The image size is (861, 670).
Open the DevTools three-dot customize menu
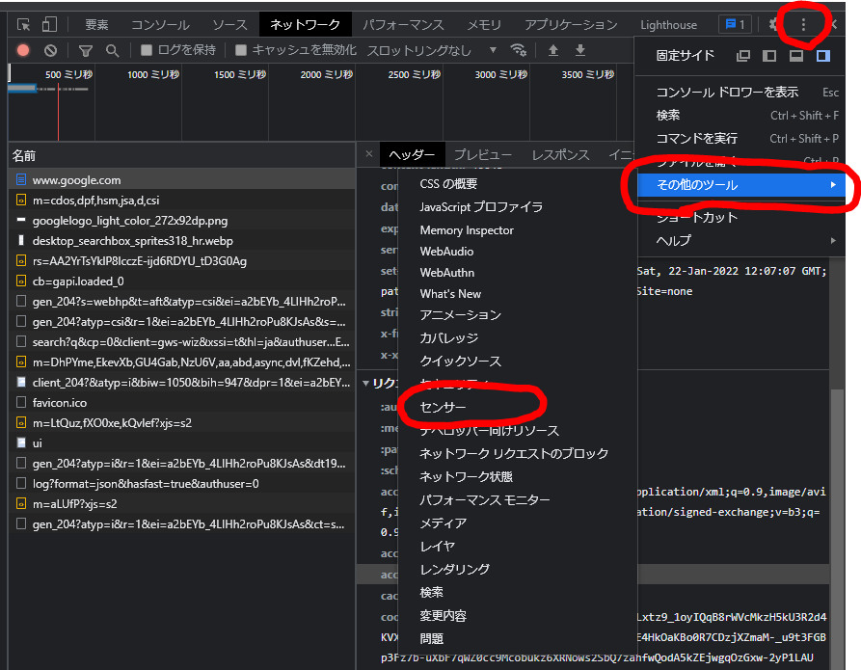coord(803,25)
